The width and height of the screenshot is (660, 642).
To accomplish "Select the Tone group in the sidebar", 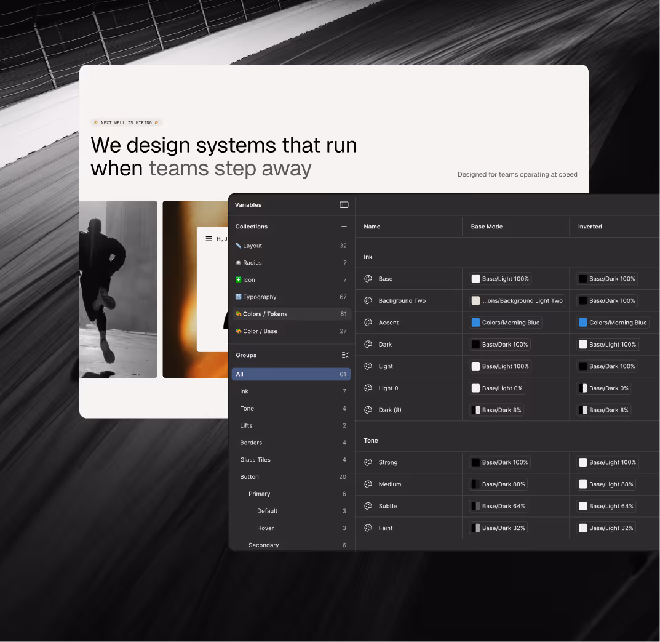I will (247, 408).
